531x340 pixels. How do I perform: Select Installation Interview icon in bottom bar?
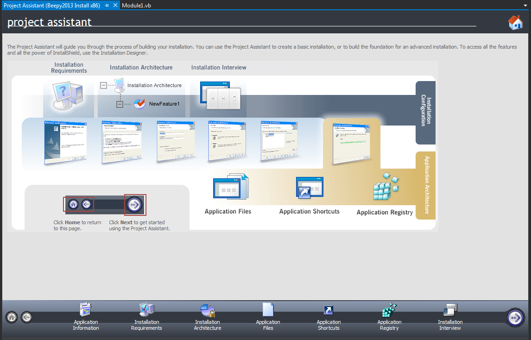[450, 310]
